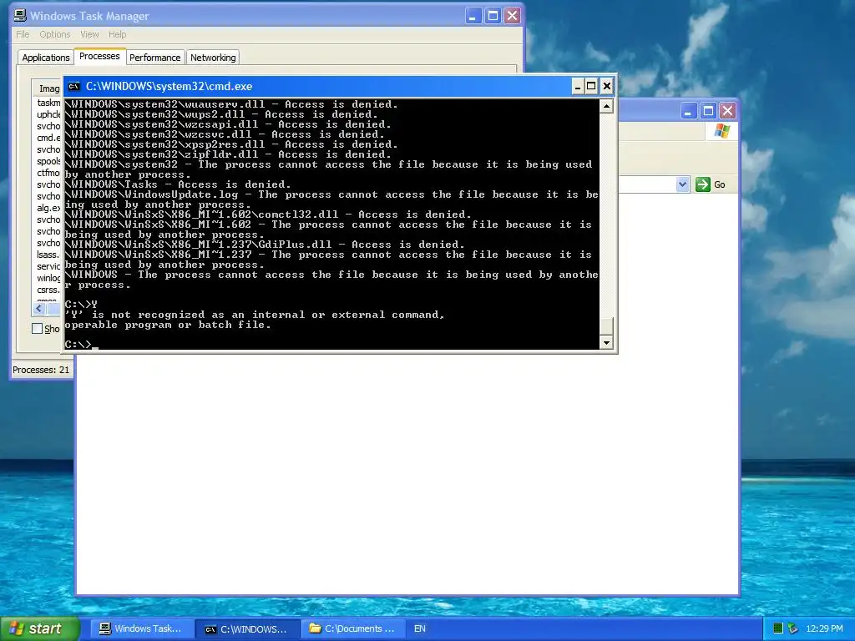
Task: Maximize the Task Manager window
Action: click(493, 16)
